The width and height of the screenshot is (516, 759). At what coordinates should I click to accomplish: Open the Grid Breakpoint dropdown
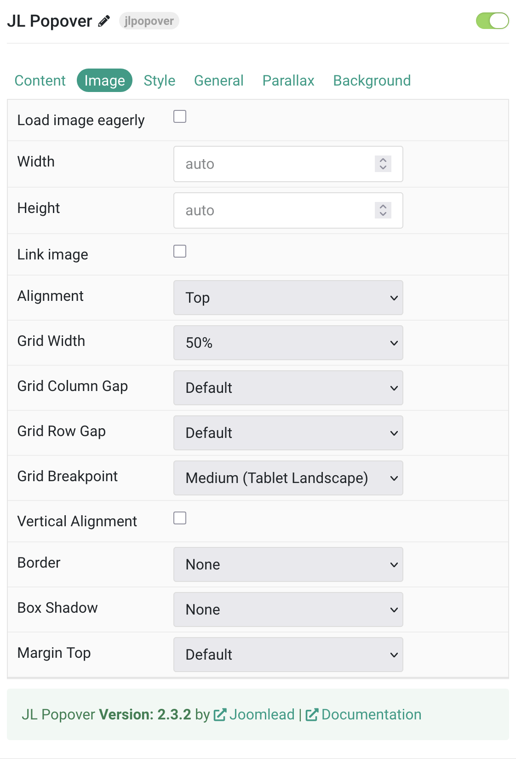(x=288, y=478)
